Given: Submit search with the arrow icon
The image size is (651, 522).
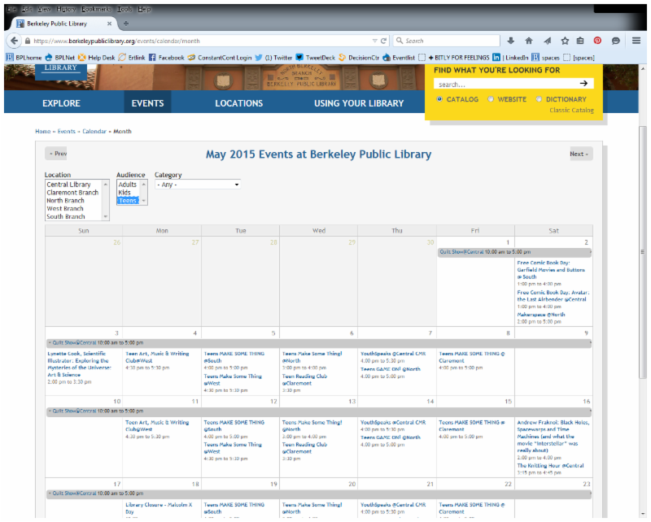Looking at the screenshot, I should [x=583, y=84].
